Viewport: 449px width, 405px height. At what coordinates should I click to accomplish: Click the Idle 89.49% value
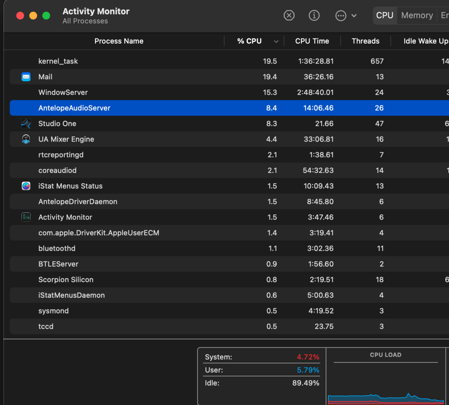[x=306, y=383]
